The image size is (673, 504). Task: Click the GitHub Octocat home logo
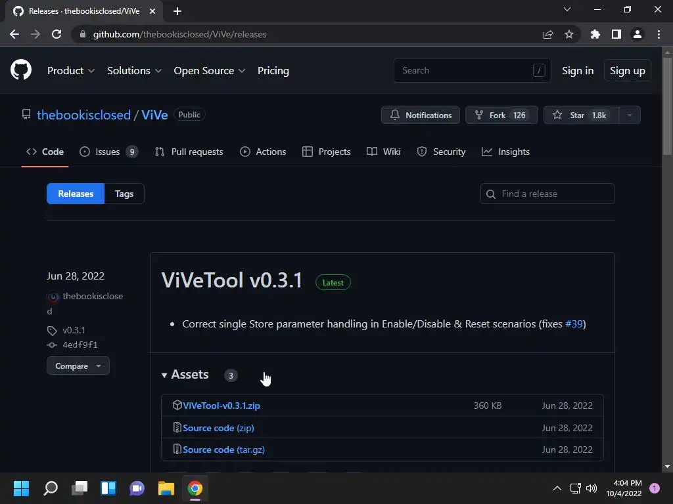click(x=21, y=70)
